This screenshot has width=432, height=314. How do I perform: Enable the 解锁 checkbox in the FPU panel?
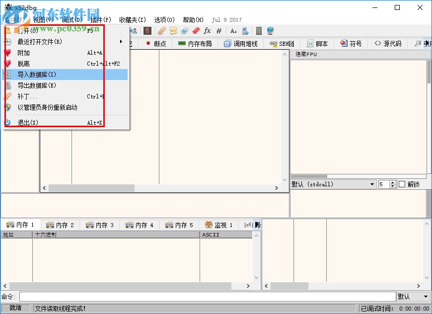tap(402, 184)
